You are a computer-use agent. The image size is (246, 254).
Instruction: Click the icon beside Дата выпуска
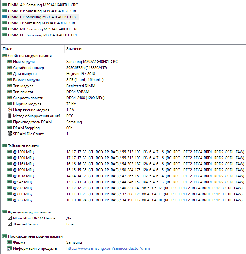pos(10,73)
